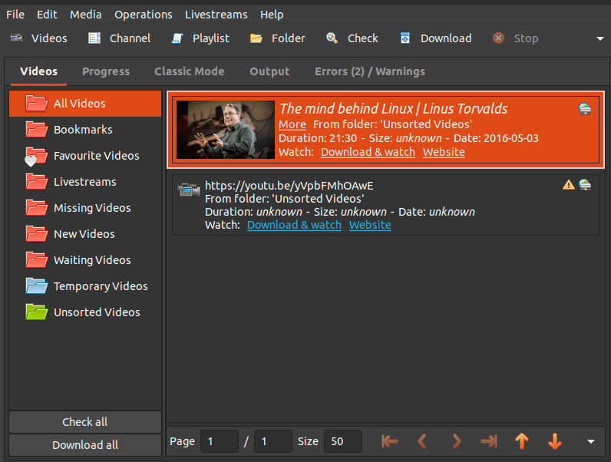Click the Download toolbar icon
This screenshot has height=462, width=611.
[405, 38]
